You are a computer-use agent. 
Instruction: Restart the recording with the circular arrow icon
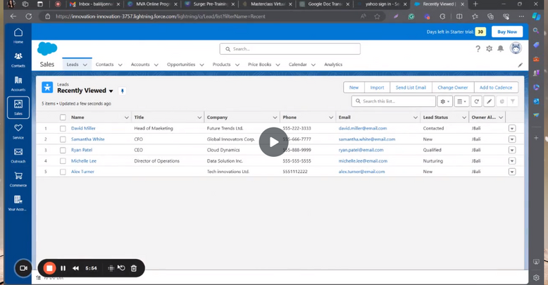[x=122, y=268]
